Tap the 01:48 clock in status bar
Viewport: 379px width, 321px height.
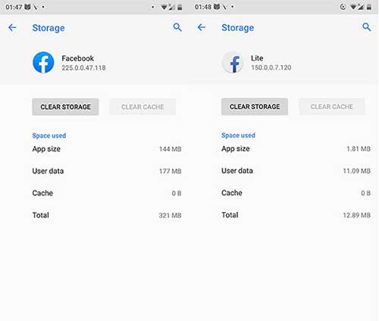(202, 7)
